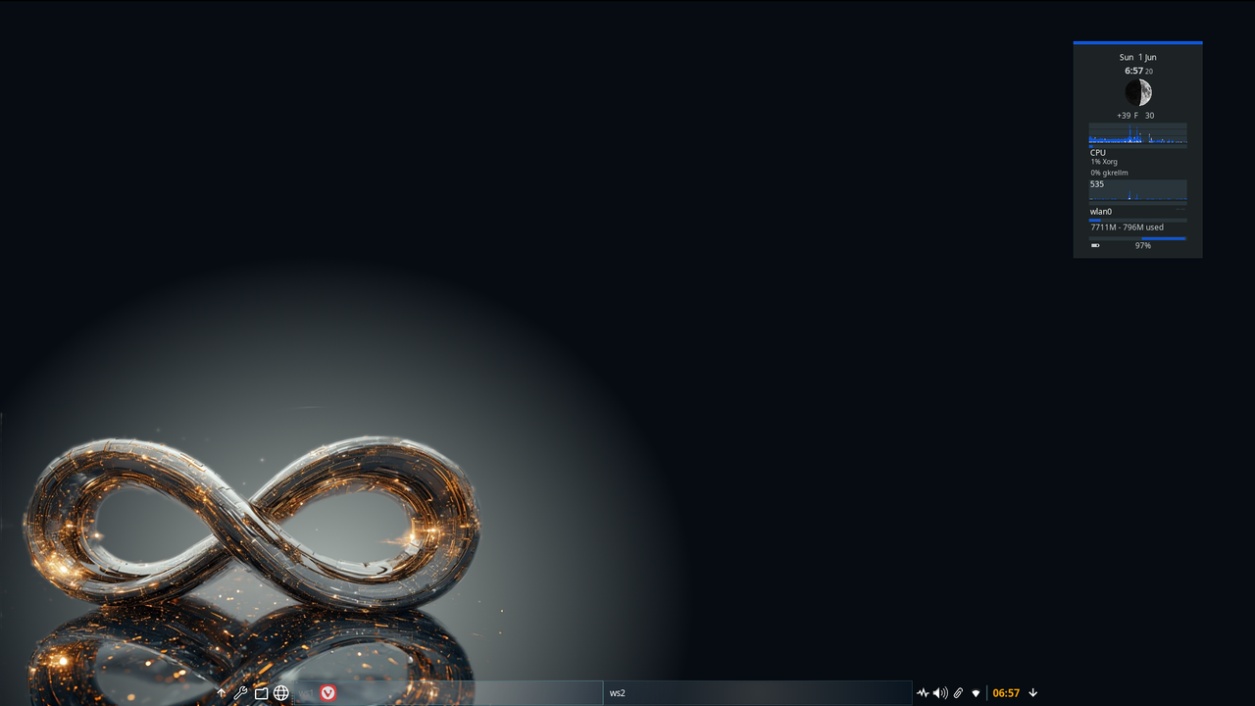This screenshot has height=706, width=1255.
Task: Click the down-arrow icon at taskbar end
Action: [x=1032, y=693]
